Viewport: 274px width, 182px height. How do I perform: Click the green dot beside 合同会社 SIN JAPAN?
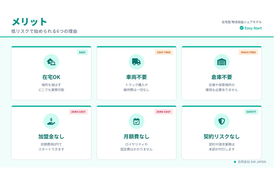coord(235,162)
